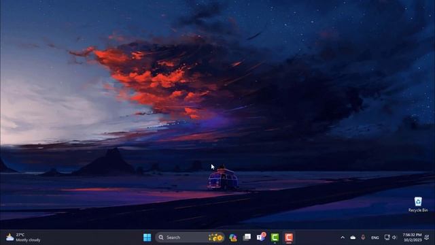Open the green Camtasia taskbar icon
Screen dimensions: 435x245
pos(275,238)
